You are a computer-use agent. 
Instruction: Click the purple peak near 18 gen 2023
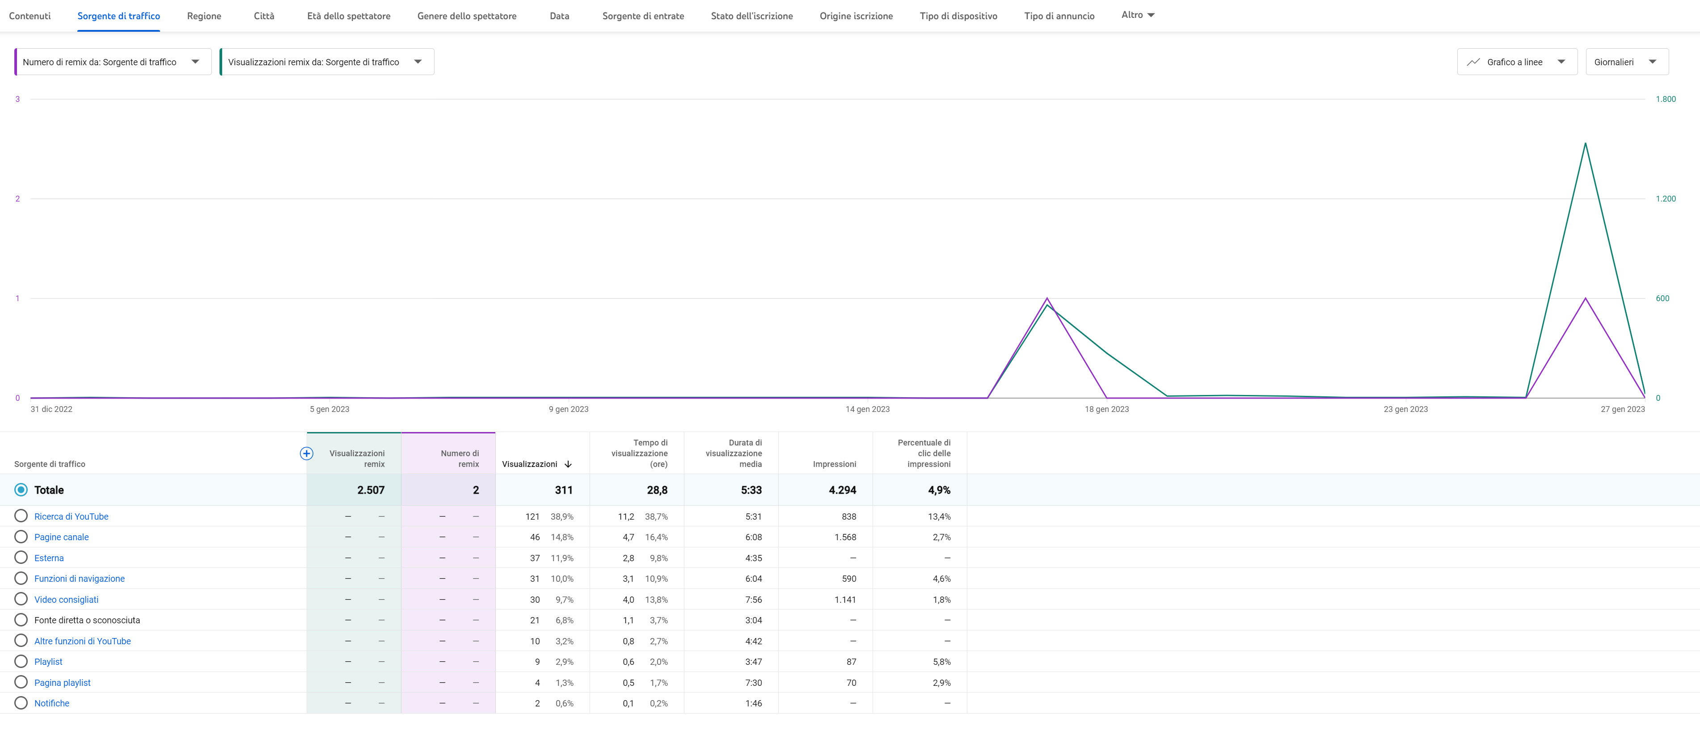[1047, 298]
